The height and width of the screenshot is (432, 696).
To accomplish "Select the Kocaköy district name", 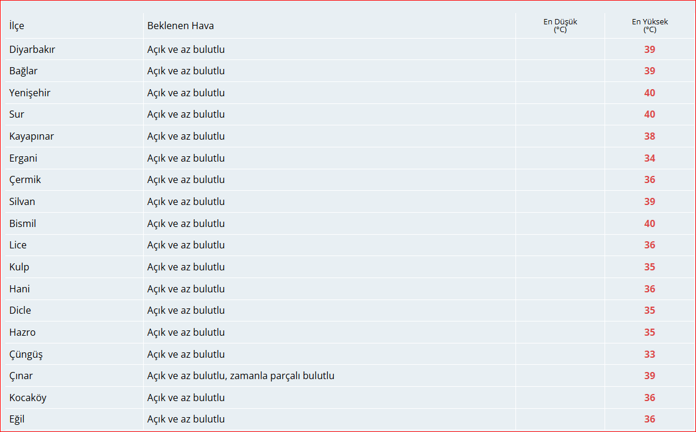I will (x=27, y=398).
